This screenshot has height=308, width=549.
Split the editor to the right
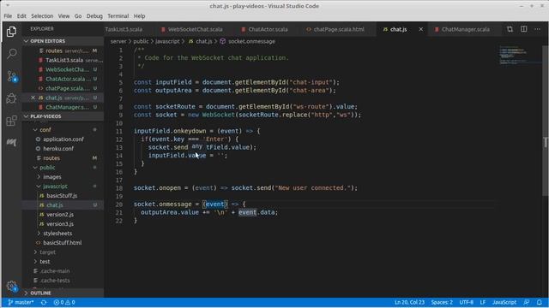pos(524,29)
